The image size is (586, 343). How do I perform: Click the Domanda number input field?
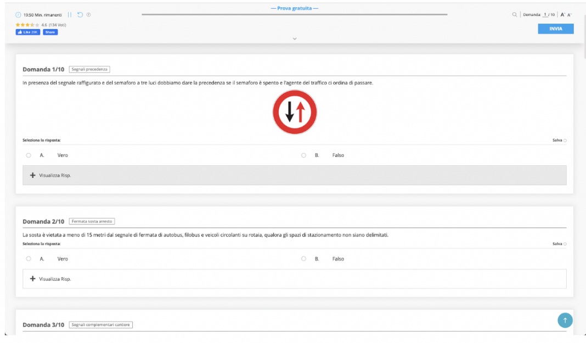coord(545,15)
